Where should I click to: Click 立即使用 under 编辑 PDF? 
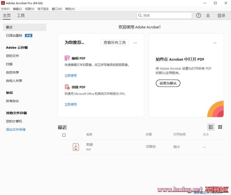point(71,75)
